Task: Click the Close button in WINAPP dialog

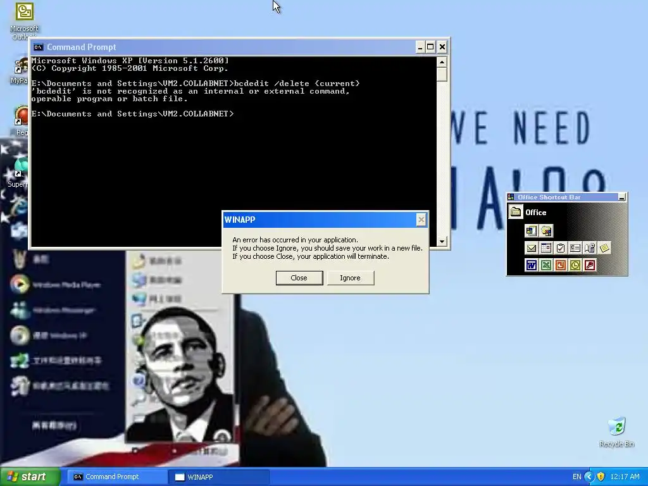Action: coord(299,278)
